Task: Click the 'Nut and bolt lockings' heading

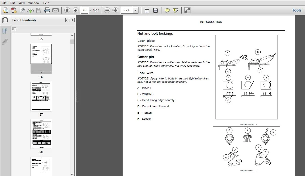Action: click(x=155, y=33)
